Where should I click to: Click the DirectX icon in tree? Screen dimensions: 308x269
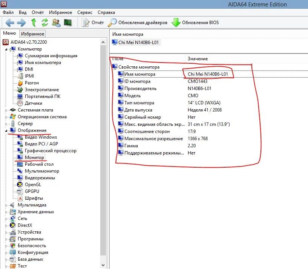[13, 225]
